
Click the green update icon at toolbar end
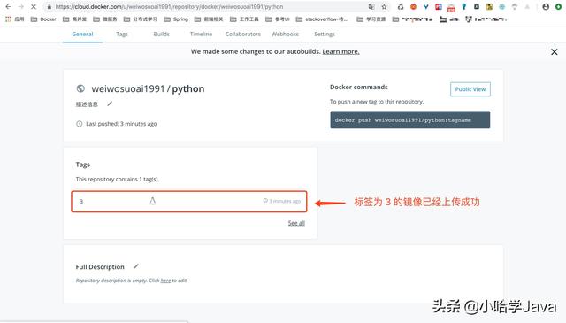click(x=558, y=6)
